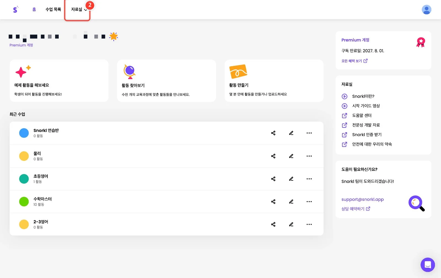Play the 시작 가이드 영상 resource
441x278 pixels.
pos(361,106)
